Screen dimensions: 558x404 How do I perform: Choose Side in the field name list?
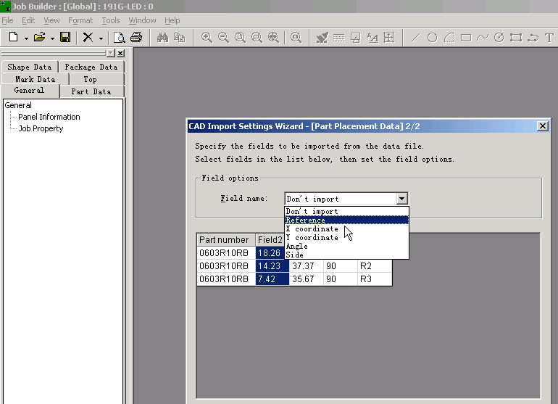click(x=346, y=255)
